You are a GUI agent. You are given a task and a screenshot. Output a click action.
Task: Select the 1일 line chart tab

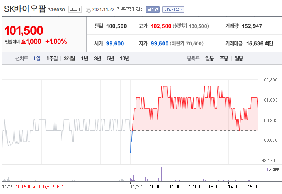(37, 58)
